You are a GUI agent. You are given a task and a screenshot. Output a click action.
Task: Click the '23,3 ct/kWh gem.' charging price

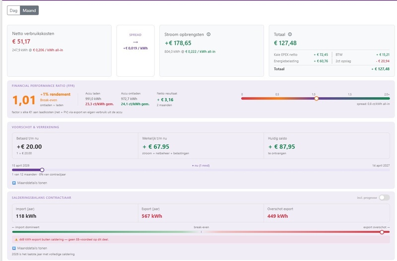point(100,104)
